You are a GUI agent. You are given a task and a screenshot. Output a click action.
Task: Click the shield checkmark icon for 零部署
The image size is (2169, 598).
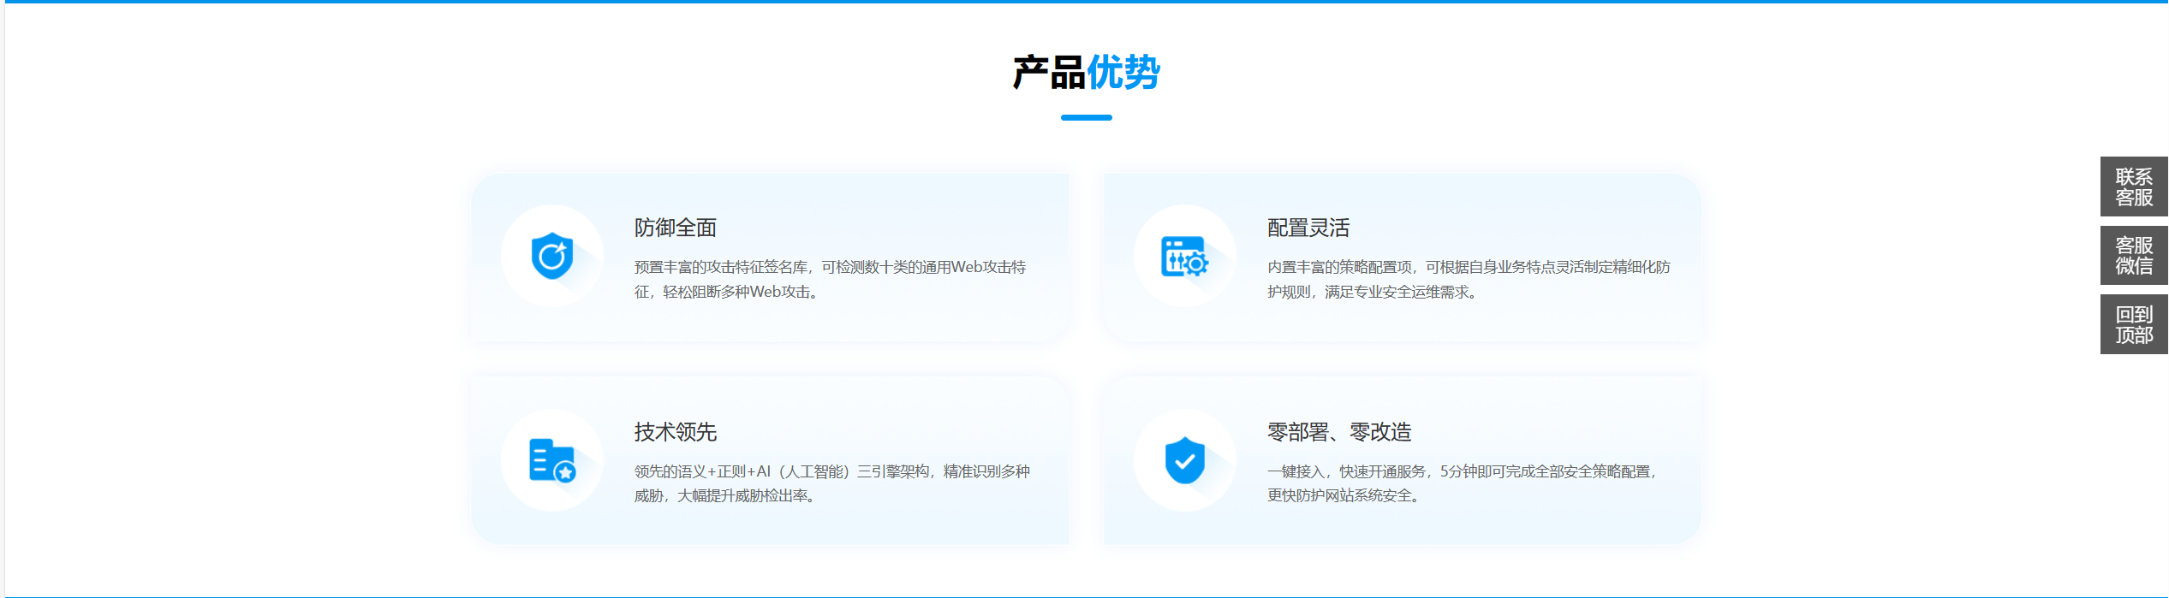[x=1184, y=460]
